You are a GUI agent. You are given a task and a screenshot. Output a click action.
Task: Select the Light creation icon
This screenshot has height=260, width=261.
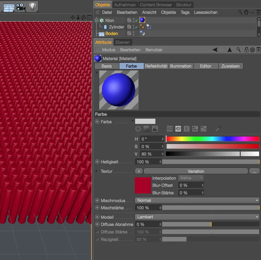coord(32,7)
